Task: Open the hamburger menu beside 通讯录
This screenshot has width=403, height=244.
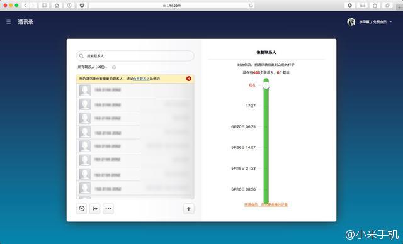Action: (x=8, y=22)
